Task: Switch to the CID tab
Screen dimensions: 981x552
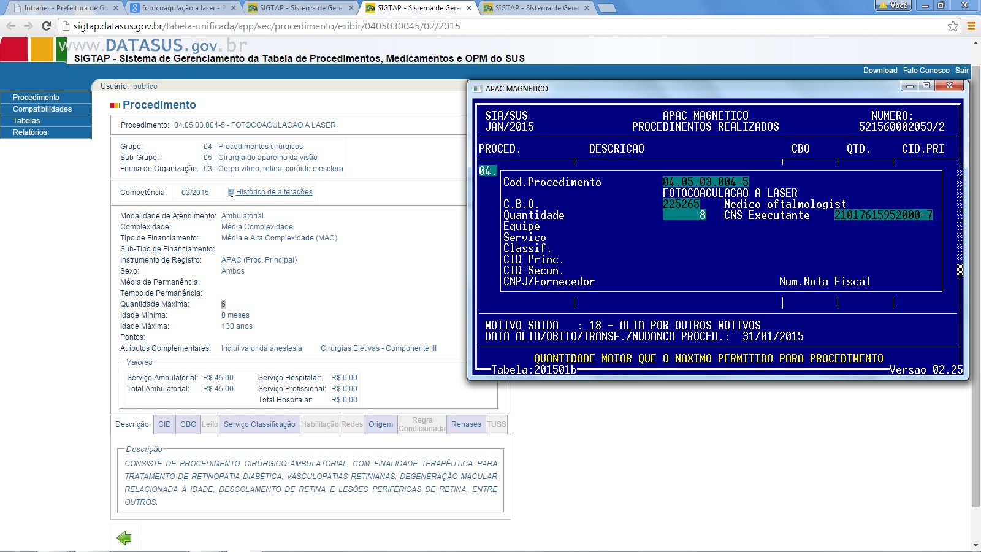Action: (164, 424)
